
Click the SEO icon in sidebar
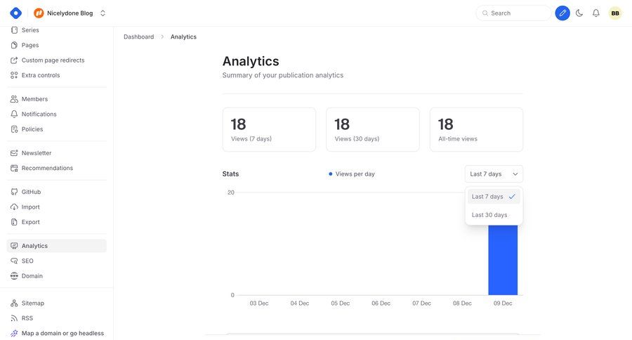pos(14,261)
